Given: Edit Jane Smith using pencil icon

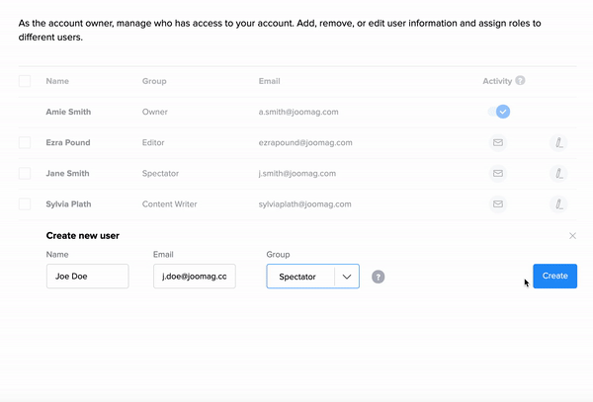Looking at the screenshot, I should [558, 174].
